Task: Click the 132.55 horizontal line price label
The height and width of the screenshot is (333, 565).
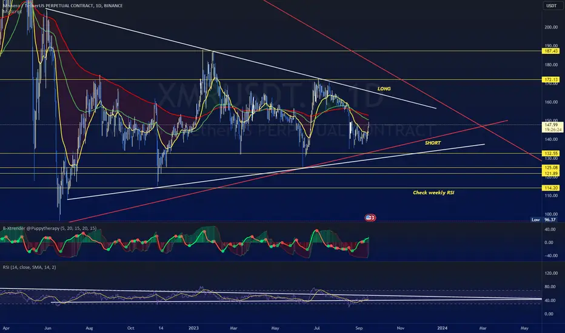Action: pyautogui.click(x=551, y=153)
